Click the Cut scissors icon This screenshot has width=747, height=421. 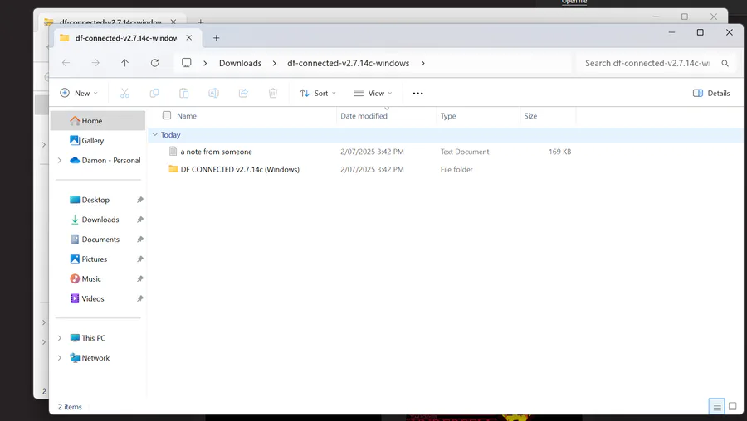click(124, 94)
